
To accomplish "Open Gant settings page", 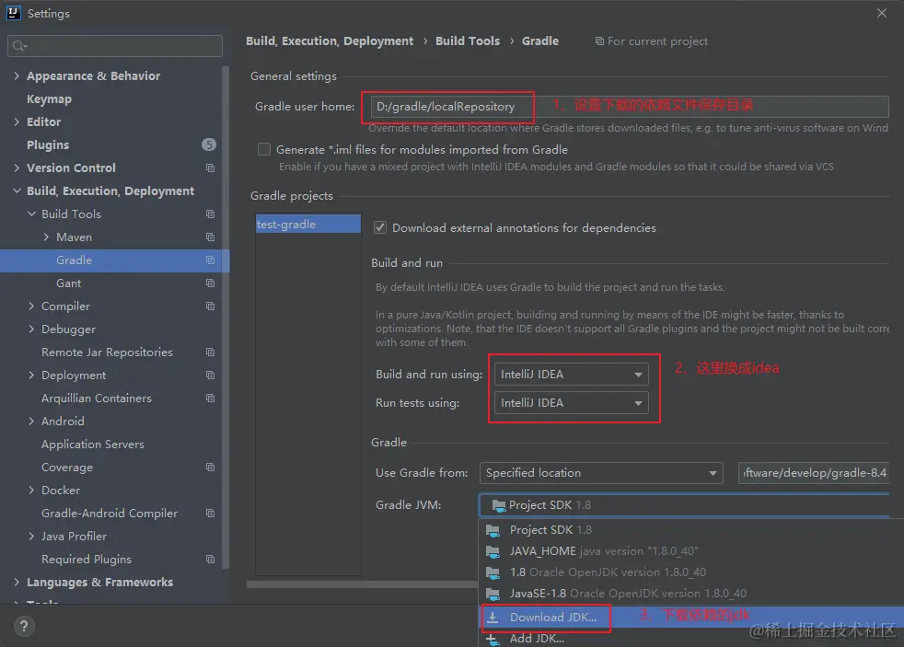I will click(69, 283).
